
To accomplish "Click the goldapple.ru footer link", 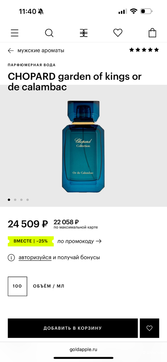I will pyautogui.click(x=83, y=349).
